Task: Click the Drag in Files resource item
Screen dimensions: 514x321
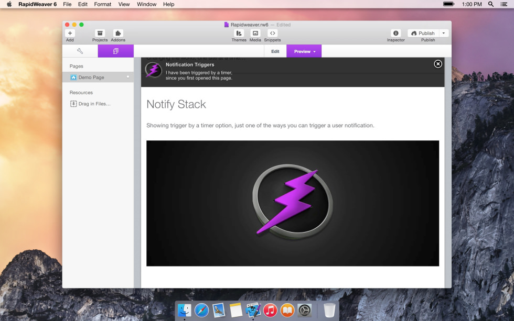Action: point(91,104)
